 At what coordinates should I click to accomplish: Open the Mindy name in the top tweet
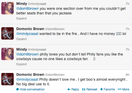22,4
